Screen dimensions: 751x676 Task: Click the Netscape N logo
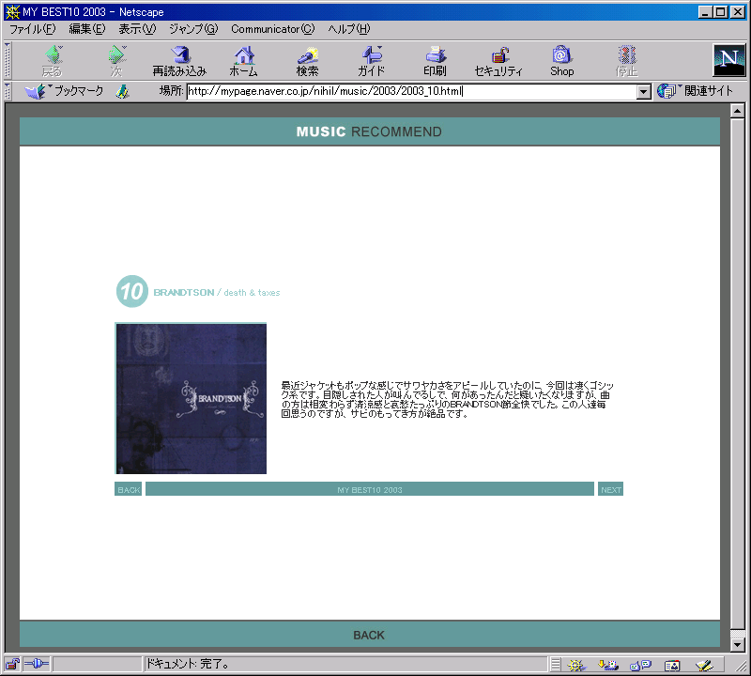(729, 60)
